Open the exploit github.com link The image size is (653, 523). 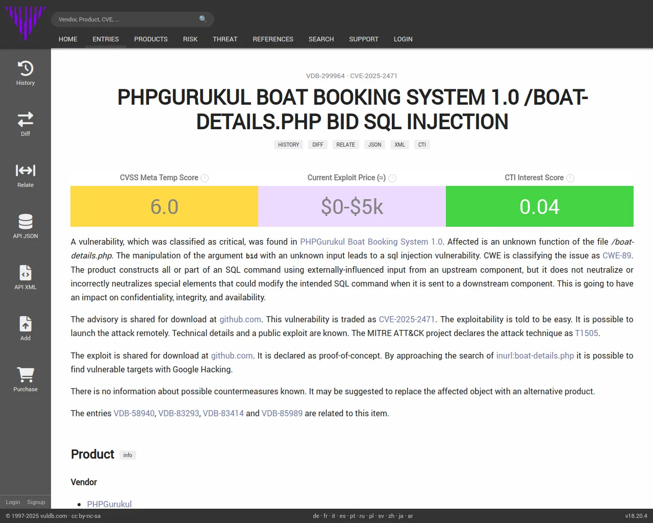point(232,355)
